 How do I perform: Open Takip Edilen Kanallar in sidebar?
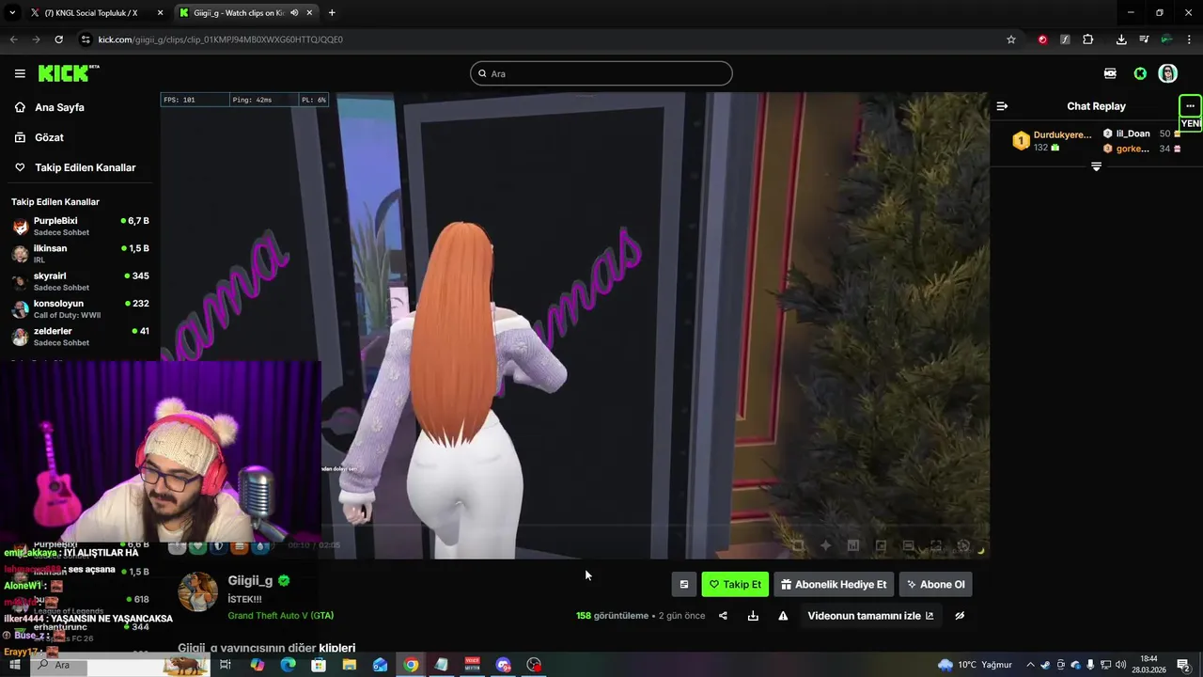click(x=86, y=167)
